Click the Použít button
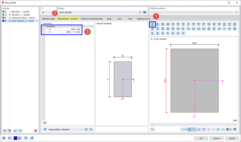241x142 pixels. 232,138
